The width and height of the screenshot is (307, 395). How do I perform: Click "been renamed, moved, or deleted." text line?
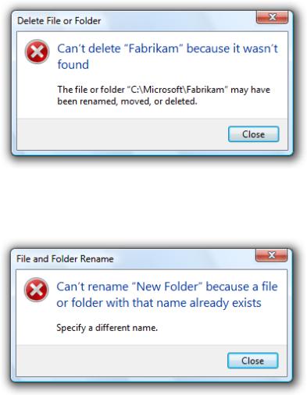(x=127, y=101)
